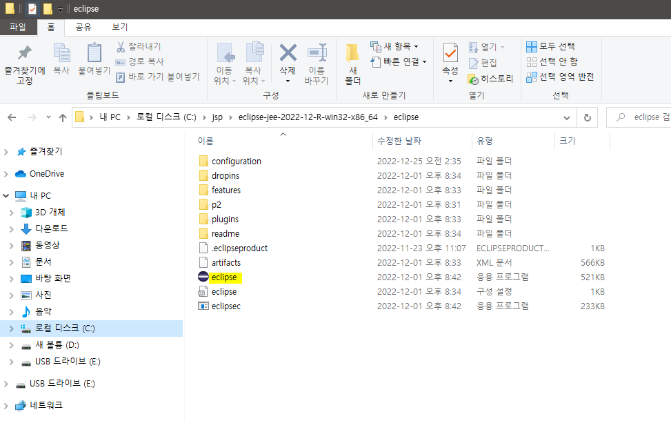This screenshot has width=671, height=421.
Task: Select the artifacts XML file
Action: point(219,262)
